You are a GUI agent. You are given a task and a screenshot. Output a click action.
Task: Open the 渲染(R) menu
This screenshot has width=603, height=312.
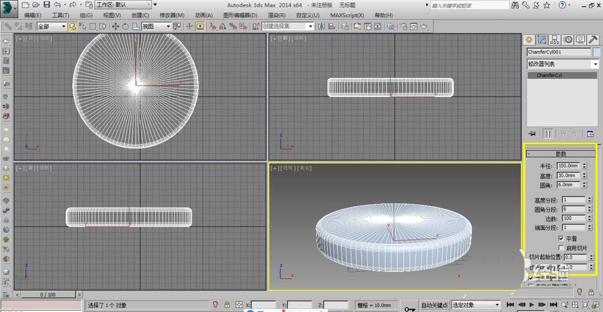click(277, 16)
